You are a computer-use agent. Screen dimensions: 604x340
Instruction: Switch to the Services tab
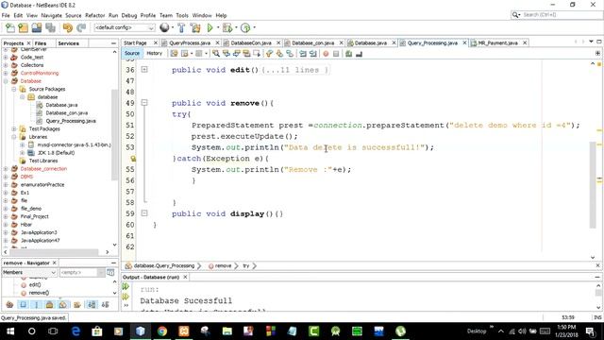pos(69,43)
